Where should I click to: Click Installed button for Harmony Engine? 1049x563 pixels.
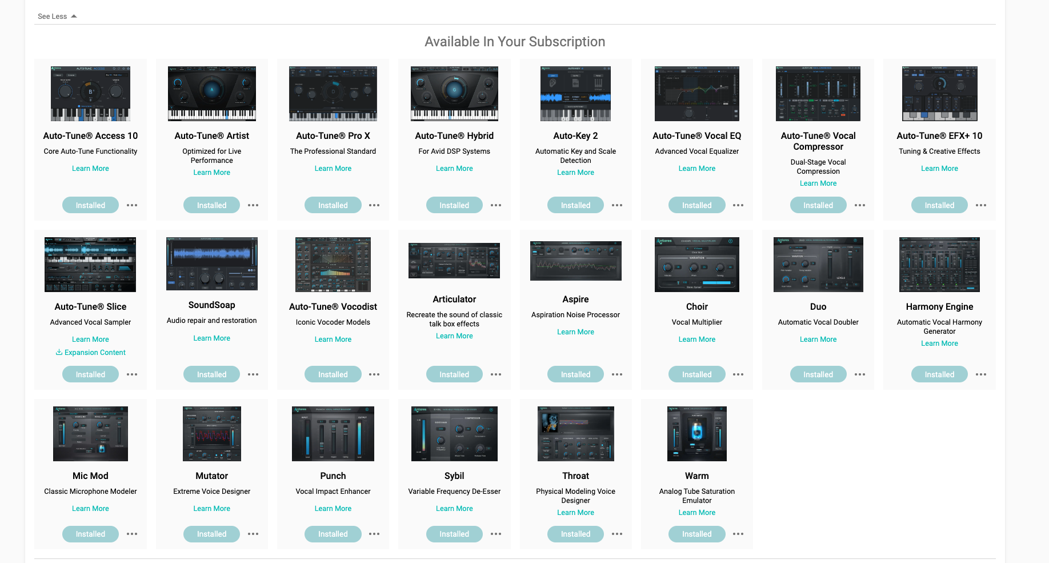[x=939, y=374]
